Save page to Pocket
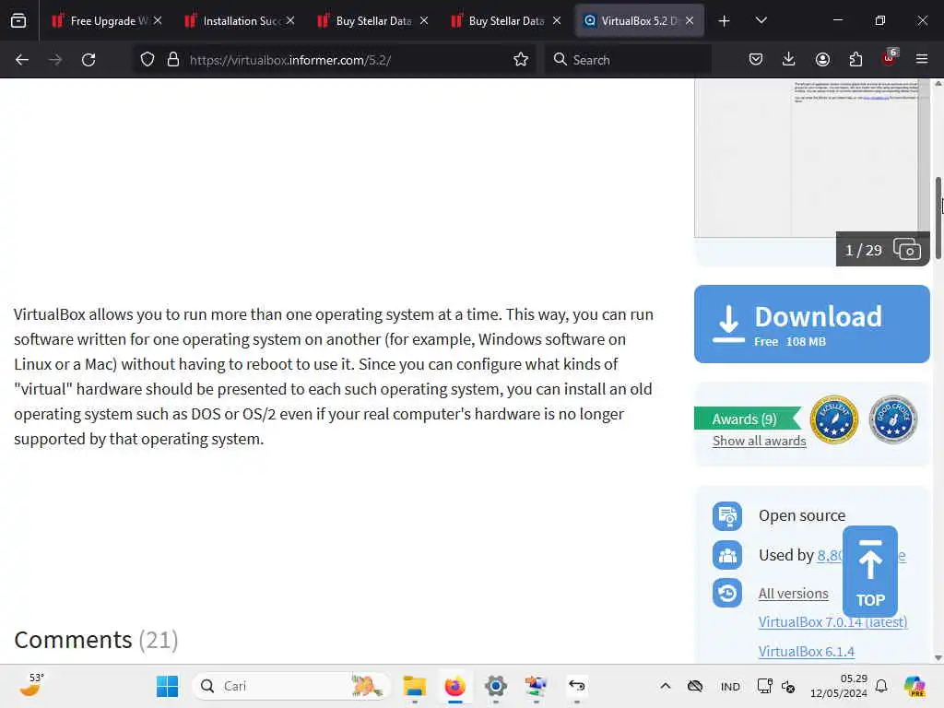This screenshot has height=708, width=944. click(756, 59)
